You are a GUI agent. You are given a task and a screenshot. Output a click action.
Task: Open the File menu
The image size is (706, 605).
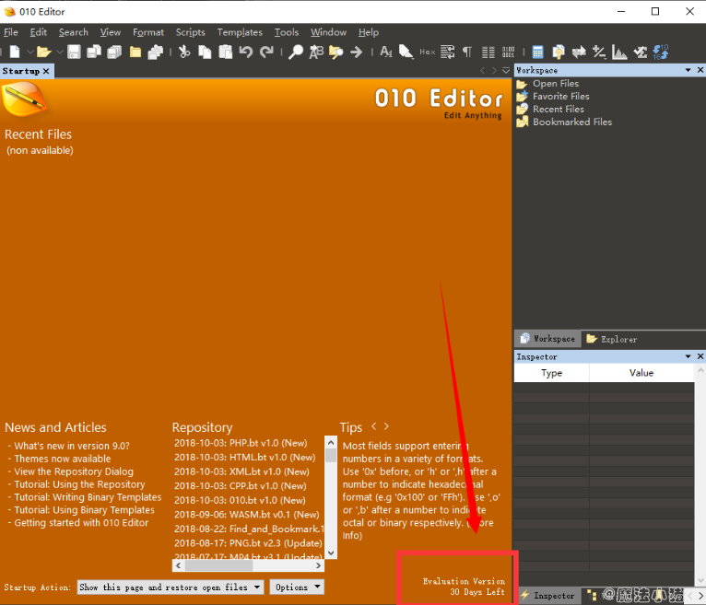point(11,32)
